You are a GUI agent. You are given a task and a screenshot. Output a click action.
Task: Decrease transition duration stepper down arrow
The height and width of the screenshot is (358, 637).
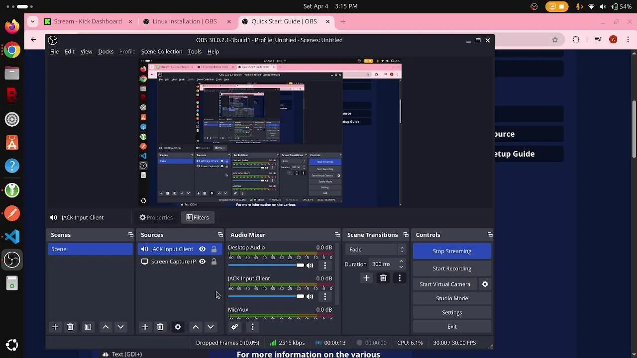click(x=401, y=267)
